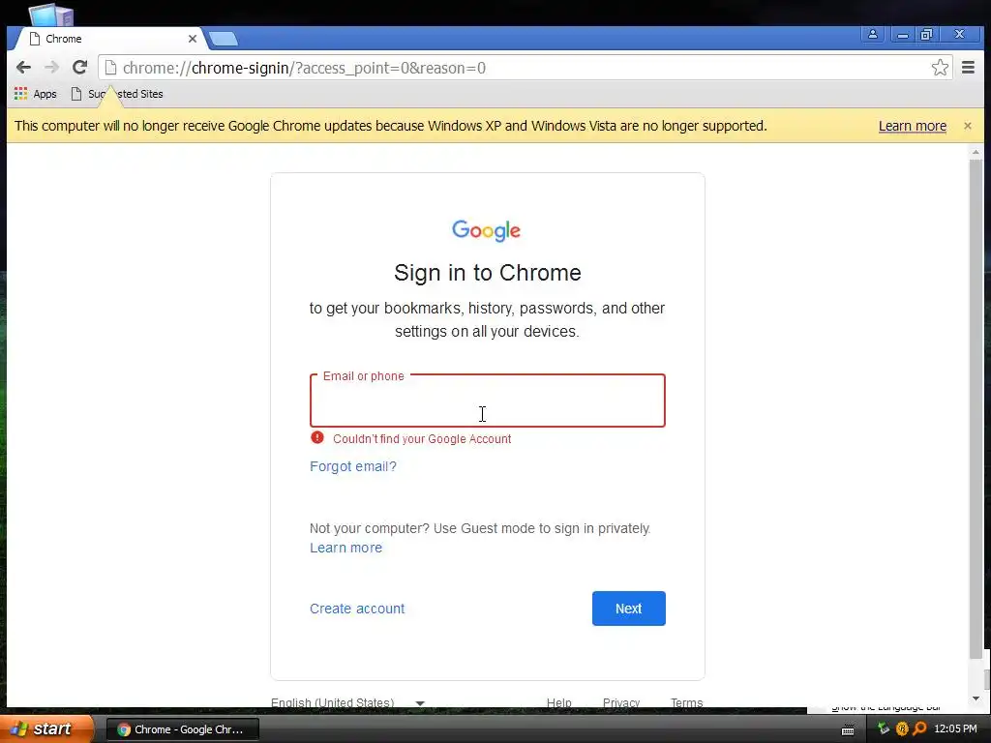991x743 pixels.
Task: Open the Terms footer link
Action: click(x=686, y=702)
